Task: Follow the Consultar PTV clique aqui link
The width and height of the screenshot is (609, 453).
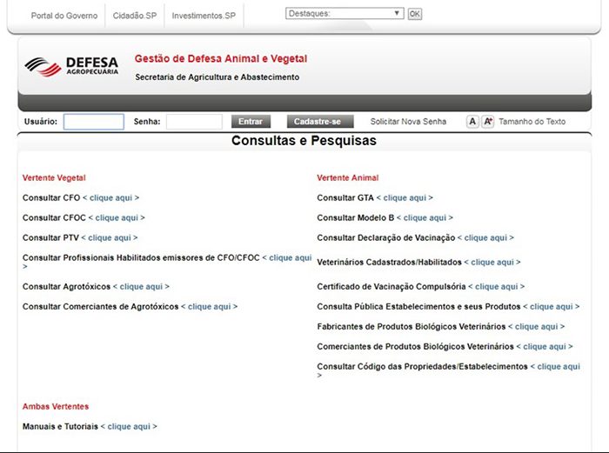Action: click(110, 237)
